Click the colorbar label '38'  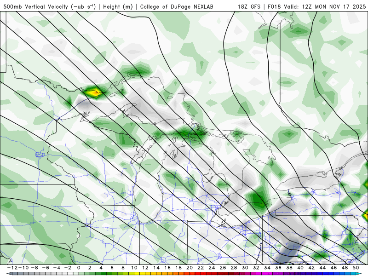[289, 268]
